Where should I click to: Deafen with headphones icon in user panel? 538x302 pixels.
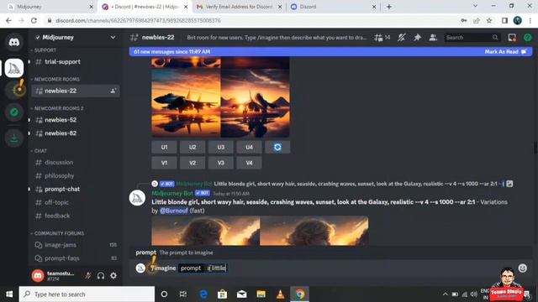coord(101,276)
